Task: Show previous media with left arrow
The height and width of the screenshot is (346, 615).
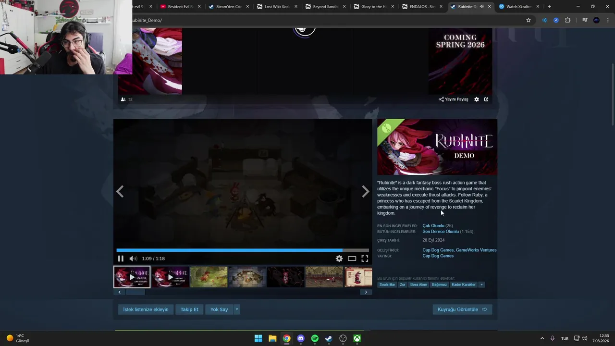Action: (x=120, y=192)
